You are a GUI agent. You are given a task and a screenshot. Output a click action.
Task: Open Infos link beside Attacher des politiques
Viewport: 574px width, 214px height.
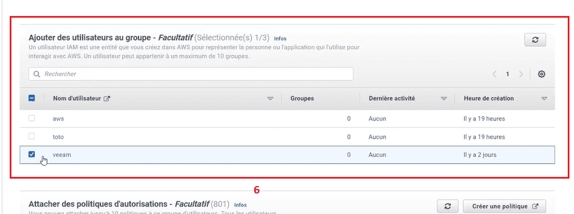coord(241,205)
